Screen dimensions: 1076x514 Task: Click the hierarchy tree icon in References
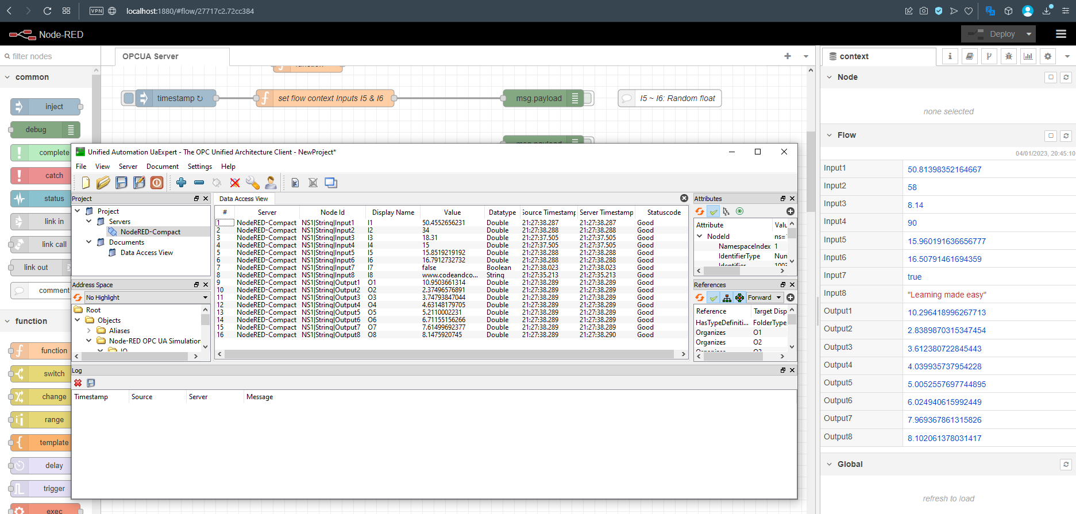click(x=727, y=297)
